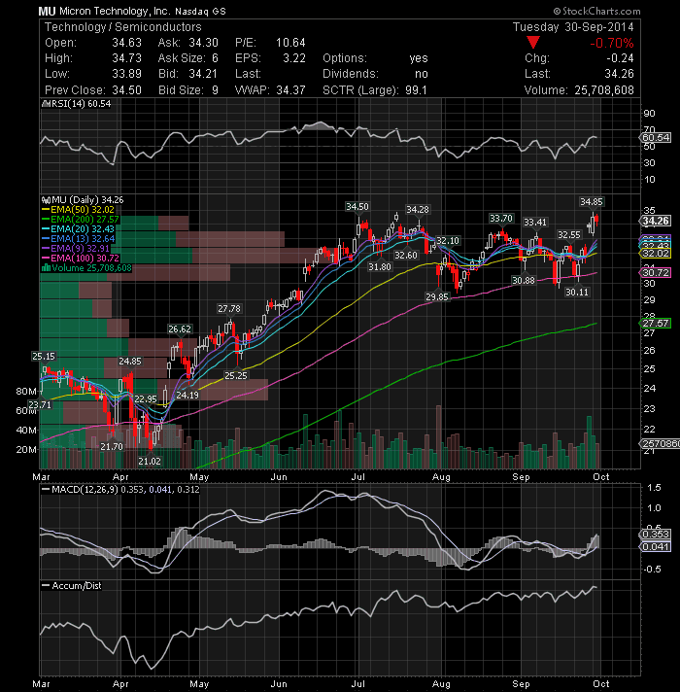Click the 30.88 price callout
The height and width of the screenshot is (692, 680).
click(x=523, y=280)
